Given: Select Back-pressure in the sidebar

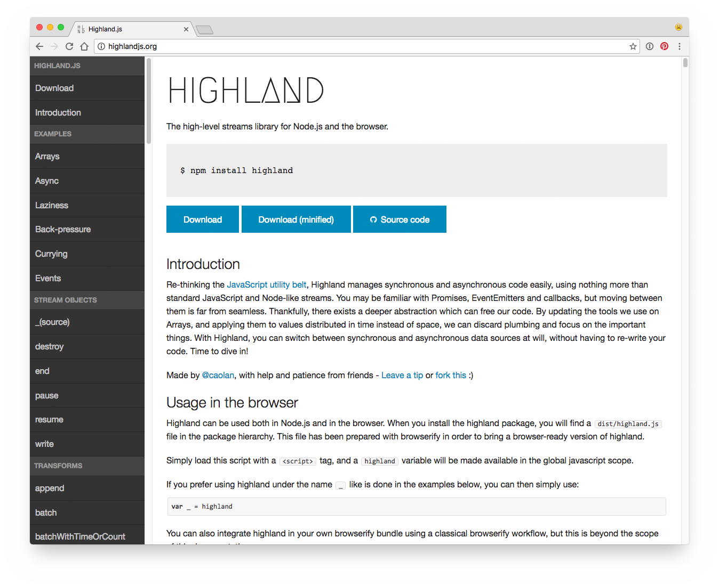Looking at the screenshot, I should tap(87, 230).
